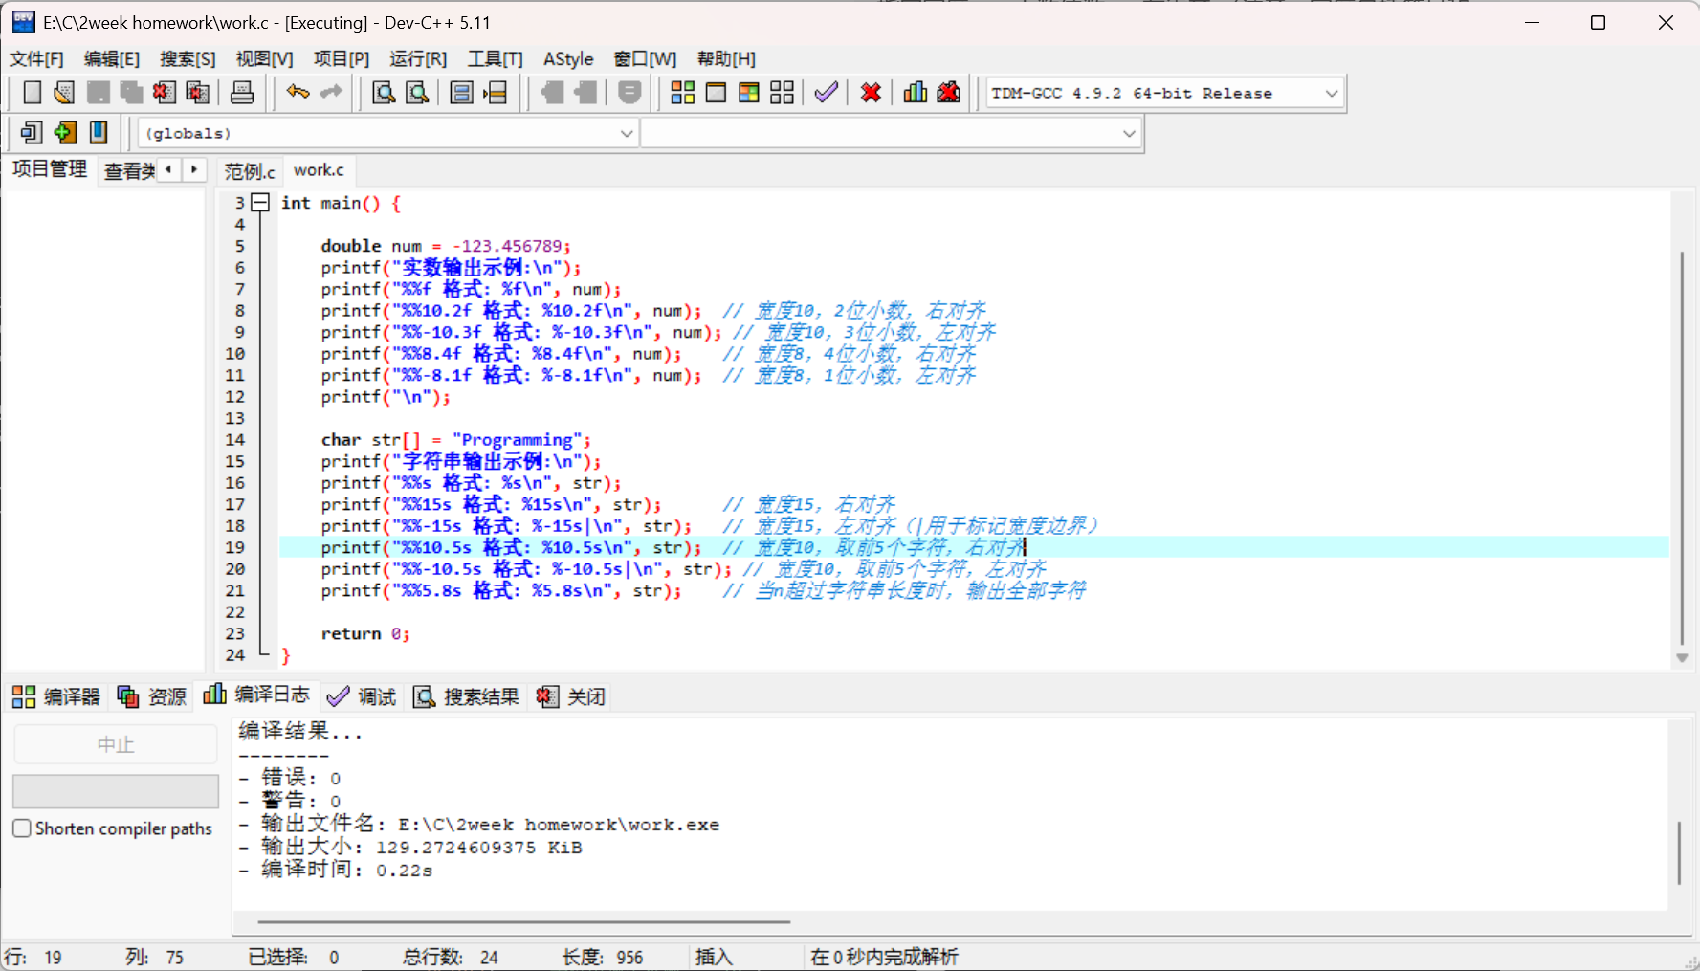Viewport: 1700px width, 971px height.
Task: Save the current file via toolbar icon
Action: (x=98, y=93)
